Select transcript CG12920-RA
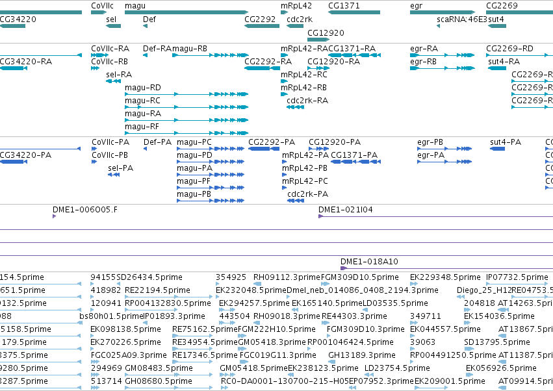Viewport: 553px width, 391px height. coord(319,68)
